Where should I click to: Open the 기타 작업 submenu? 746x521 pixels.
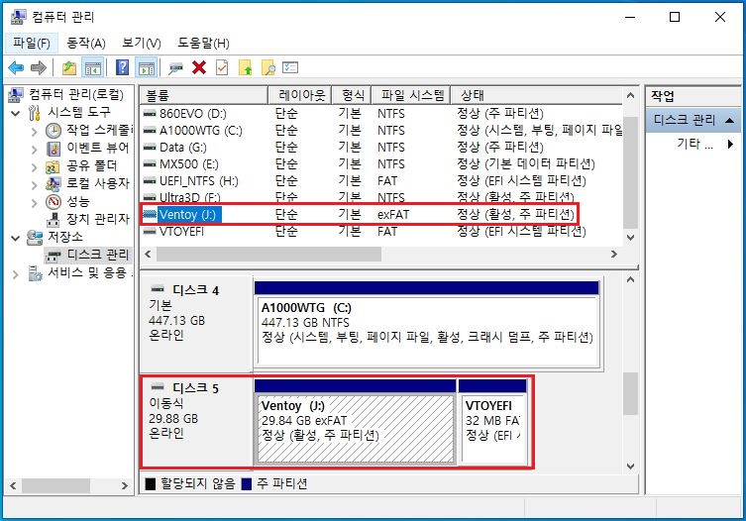point(705,144)
